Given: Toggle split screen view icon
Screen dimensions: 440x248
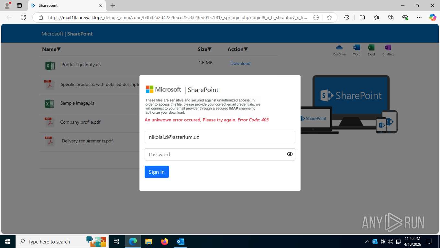Looking at the screenshot, I should click(x=362, y=17).
